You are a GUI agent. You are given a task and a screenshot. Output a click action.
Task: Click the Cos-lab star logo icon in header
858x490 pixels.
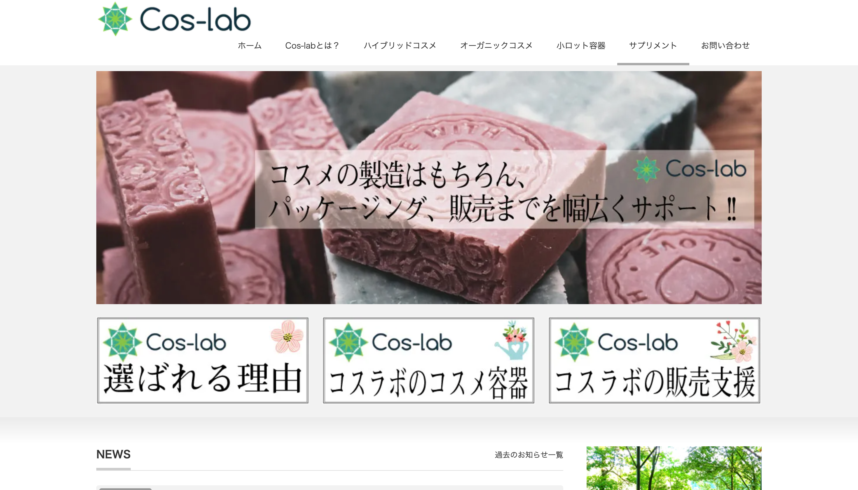pyautogui.click(x=115, y=19)
